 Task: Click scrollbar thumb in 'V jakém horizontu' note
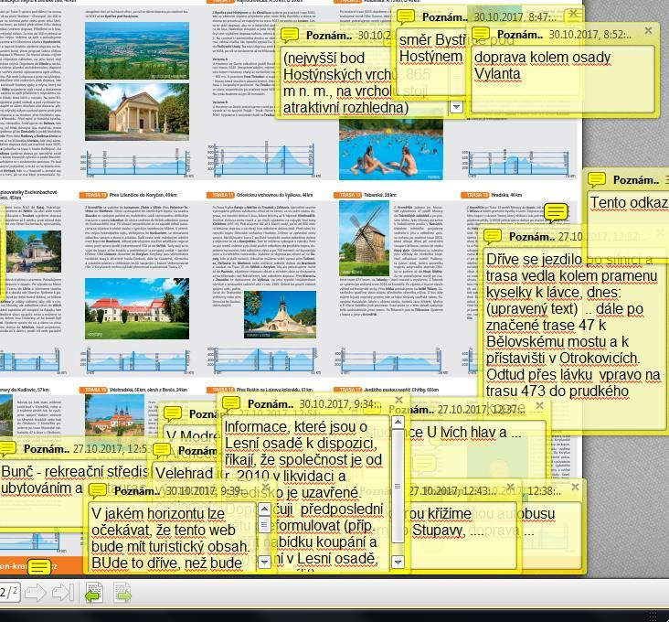click(264, 524)
